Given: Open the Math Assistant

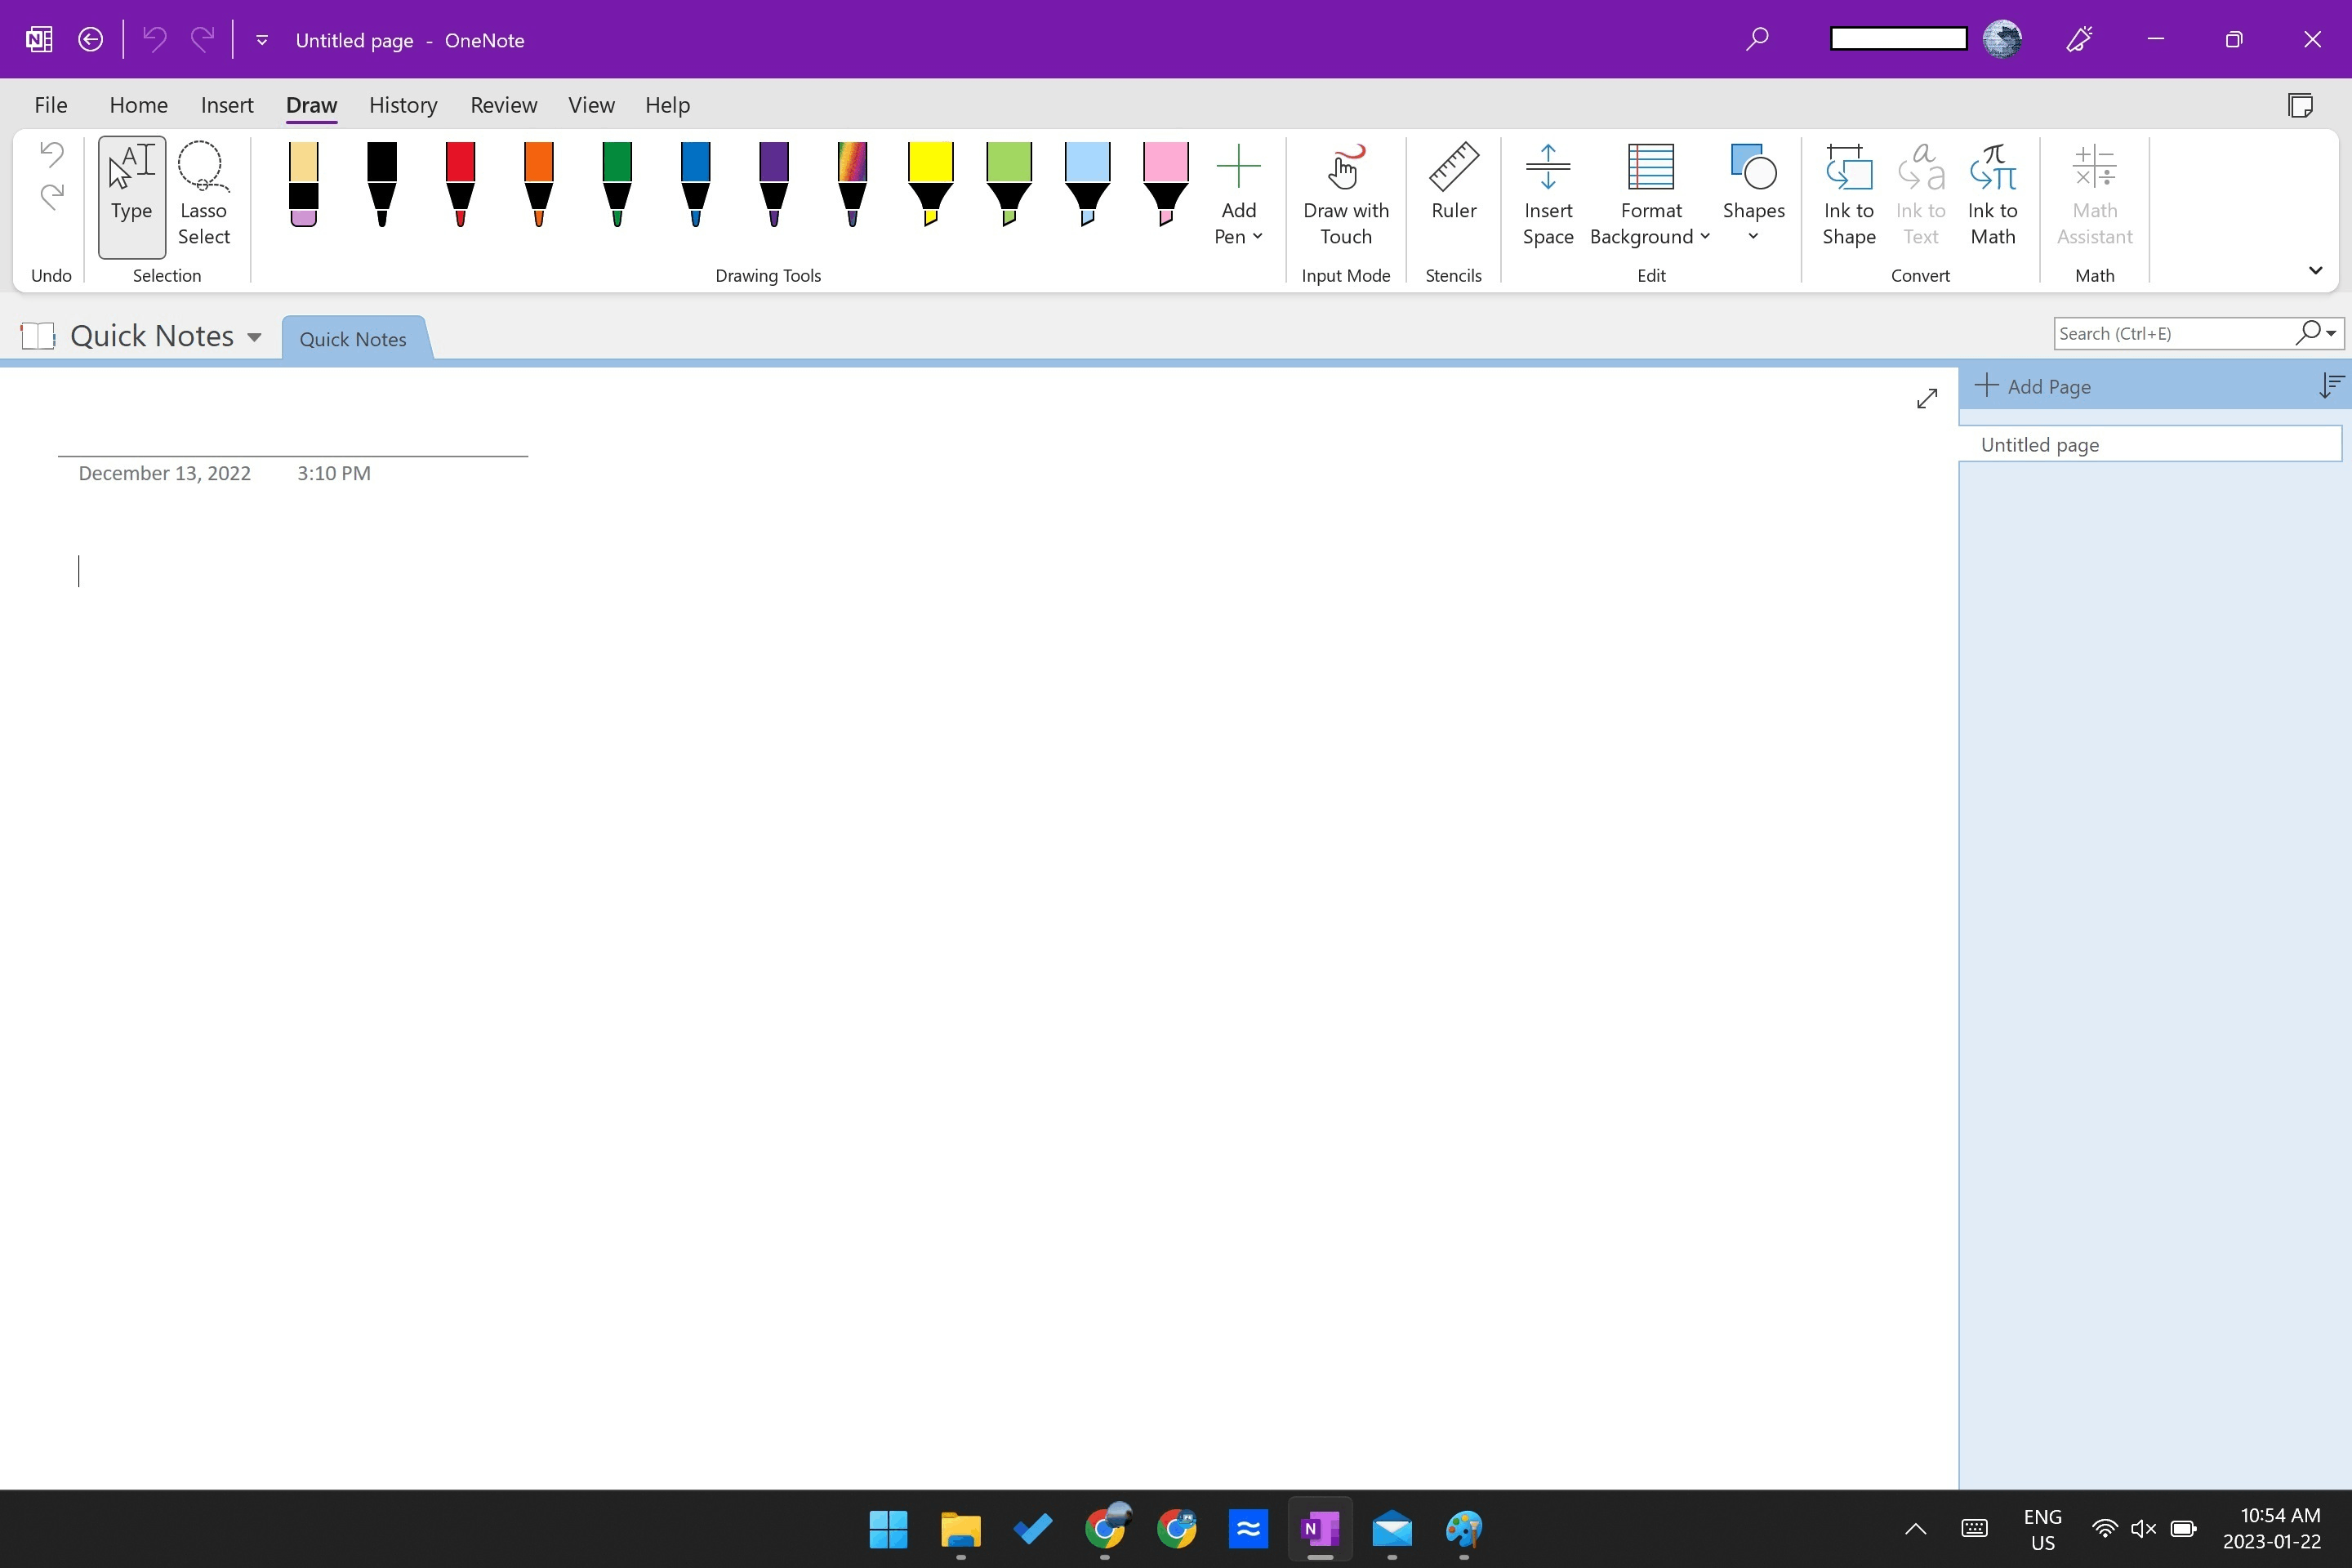Looking at the screenshot, I should coord(2094,195).
